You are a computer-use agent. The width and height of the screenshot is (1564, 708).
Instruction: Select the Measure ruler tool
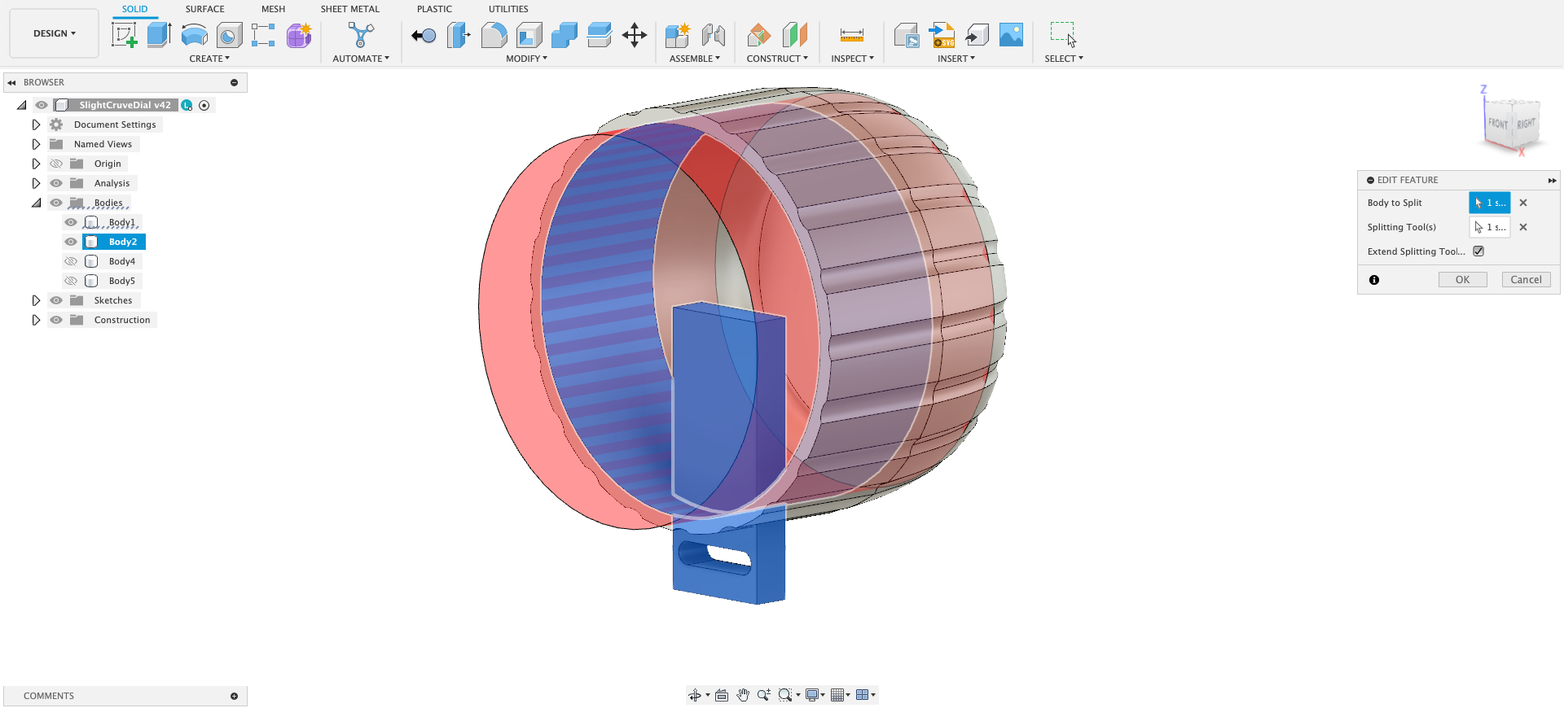tap(852, 35)
